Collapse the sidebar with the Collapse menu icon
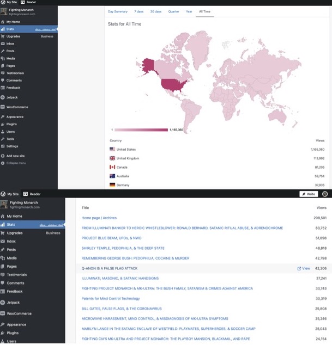This screenshot has width=332, height=345. click(x=3, y=163)
